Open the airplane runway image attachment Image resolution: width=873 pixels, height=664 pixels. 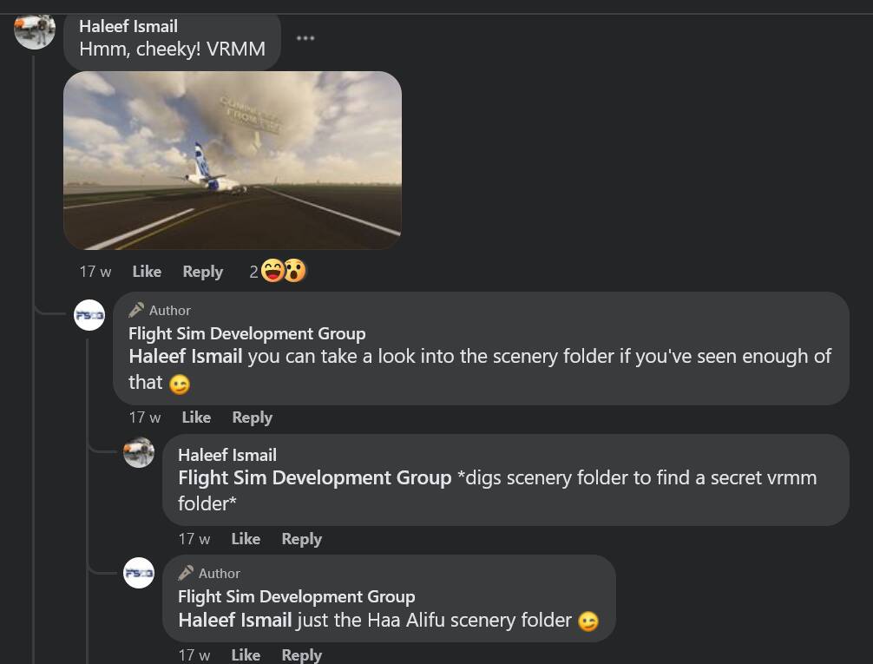[233, 161]
